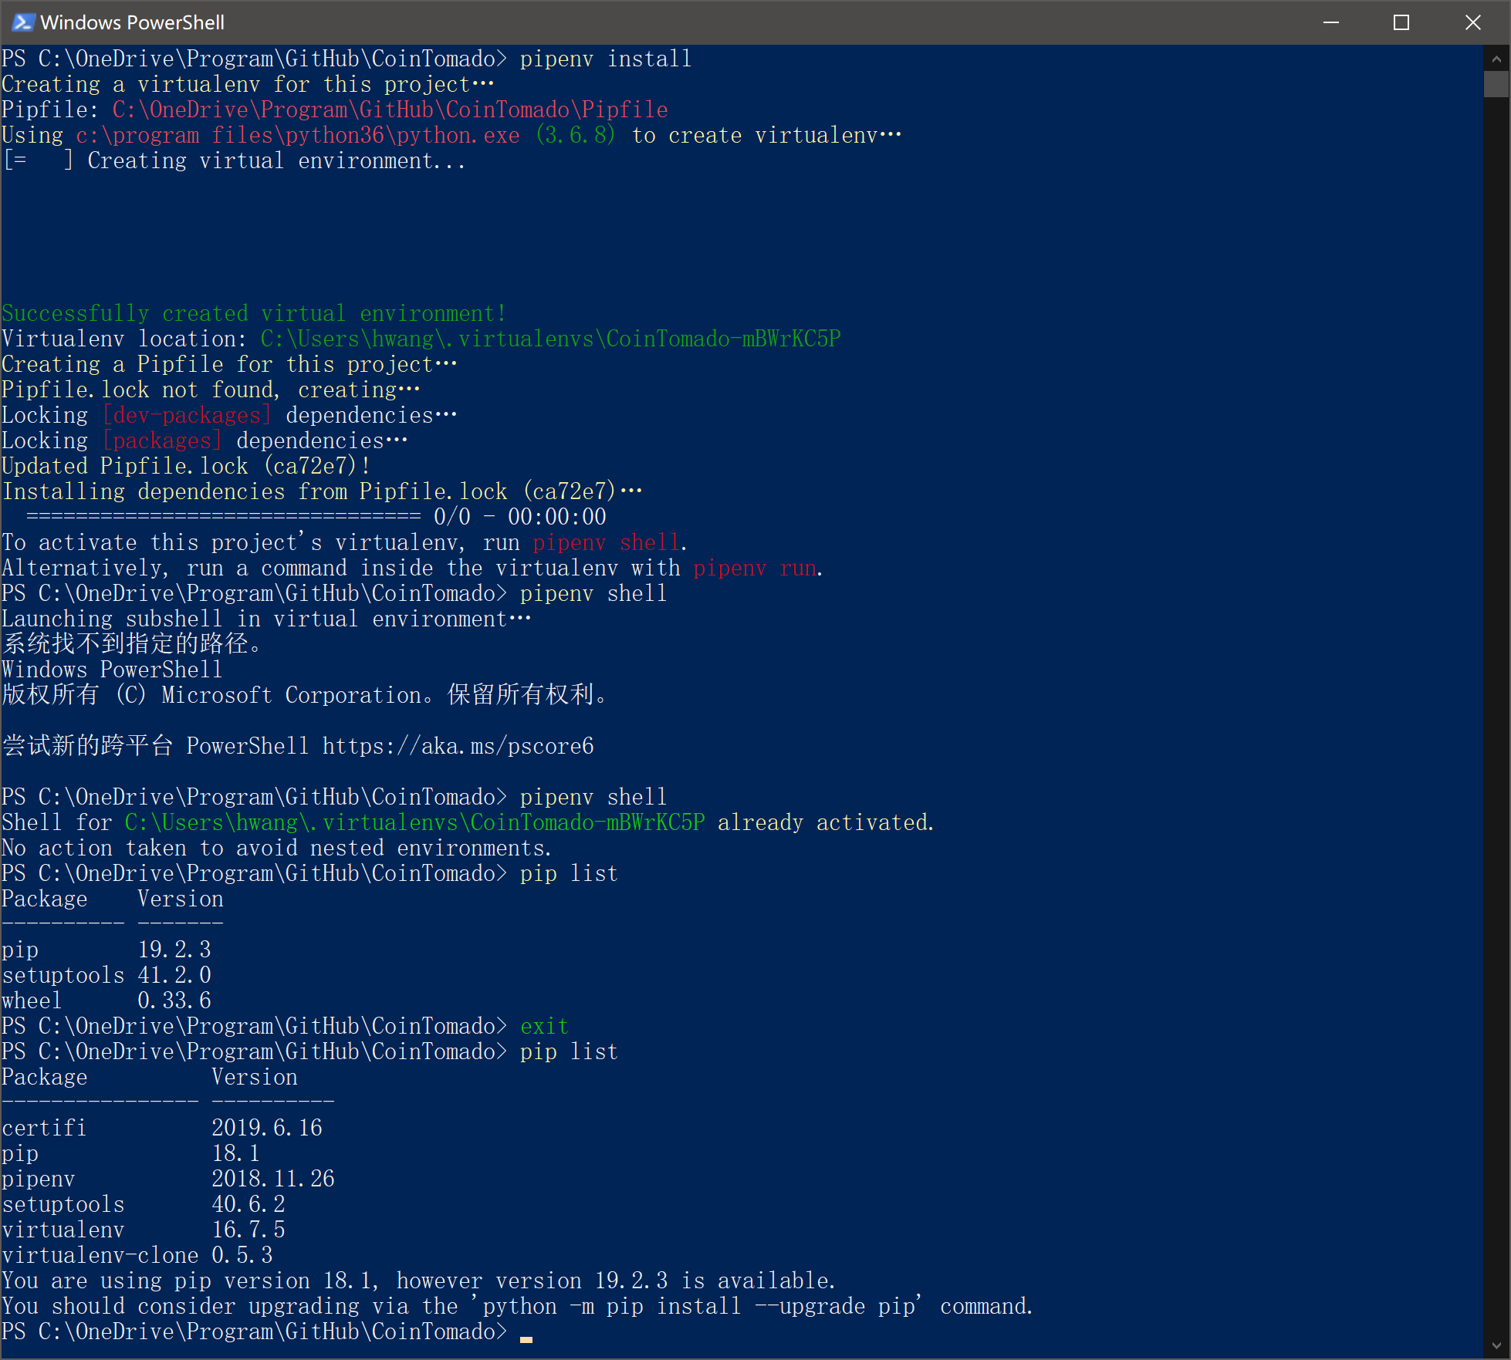Click the scrollbar down arrow
1511x1360 pixels.
[1496, 1345]
